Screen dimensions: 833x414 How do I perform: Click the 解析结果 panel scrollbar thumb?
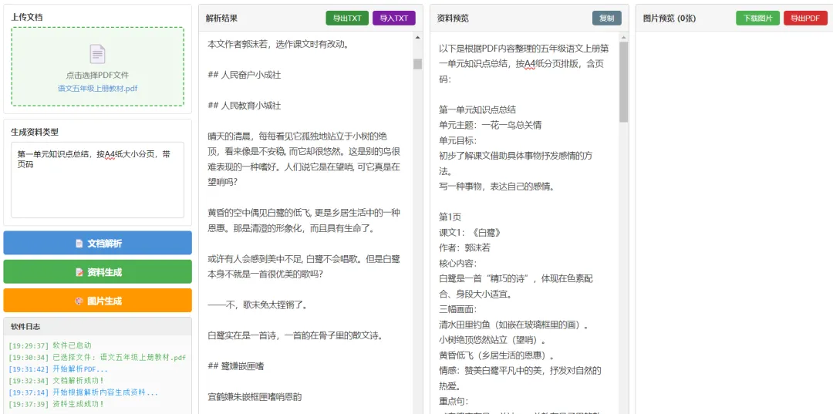point(417,64)
